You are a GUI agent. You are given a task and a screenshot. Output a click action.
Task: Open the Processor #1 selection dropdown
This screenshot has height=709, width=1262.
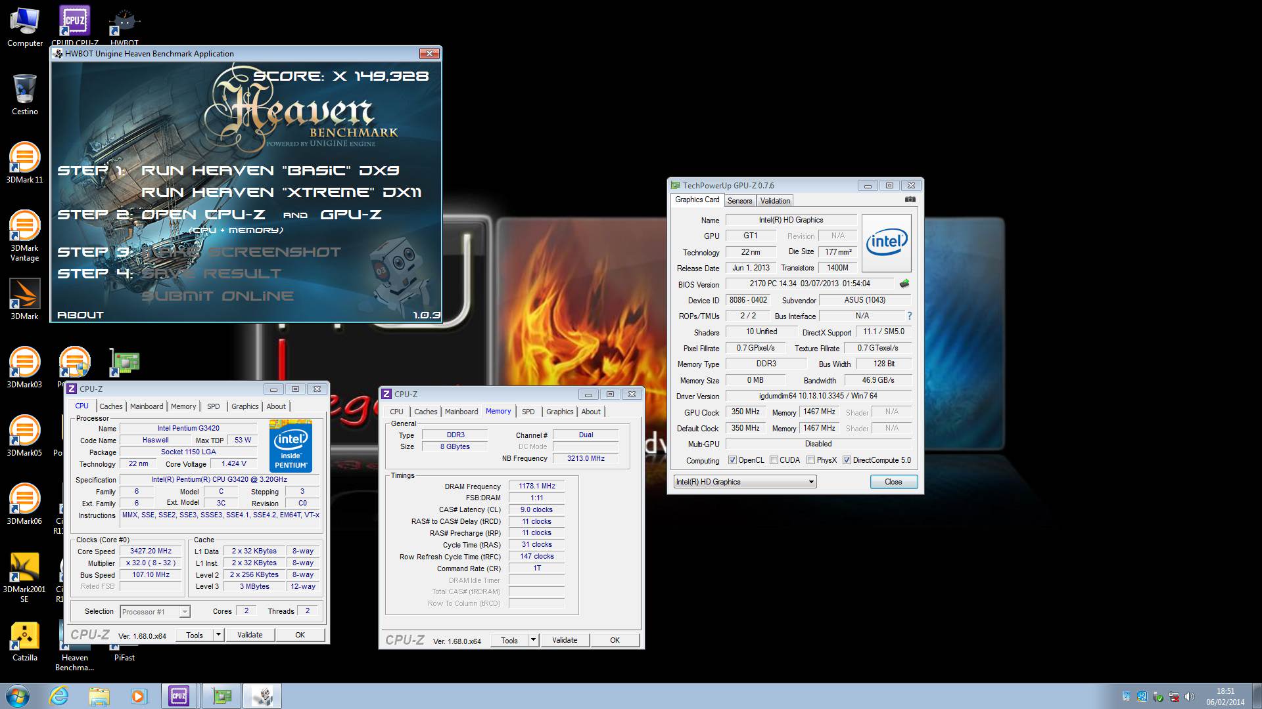pos(155,612)
